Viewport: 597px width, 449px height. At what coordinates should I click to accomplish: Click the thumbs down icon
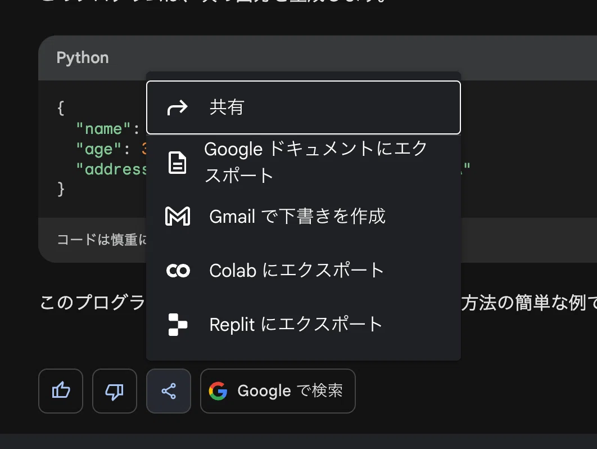[x=115, y=390]
